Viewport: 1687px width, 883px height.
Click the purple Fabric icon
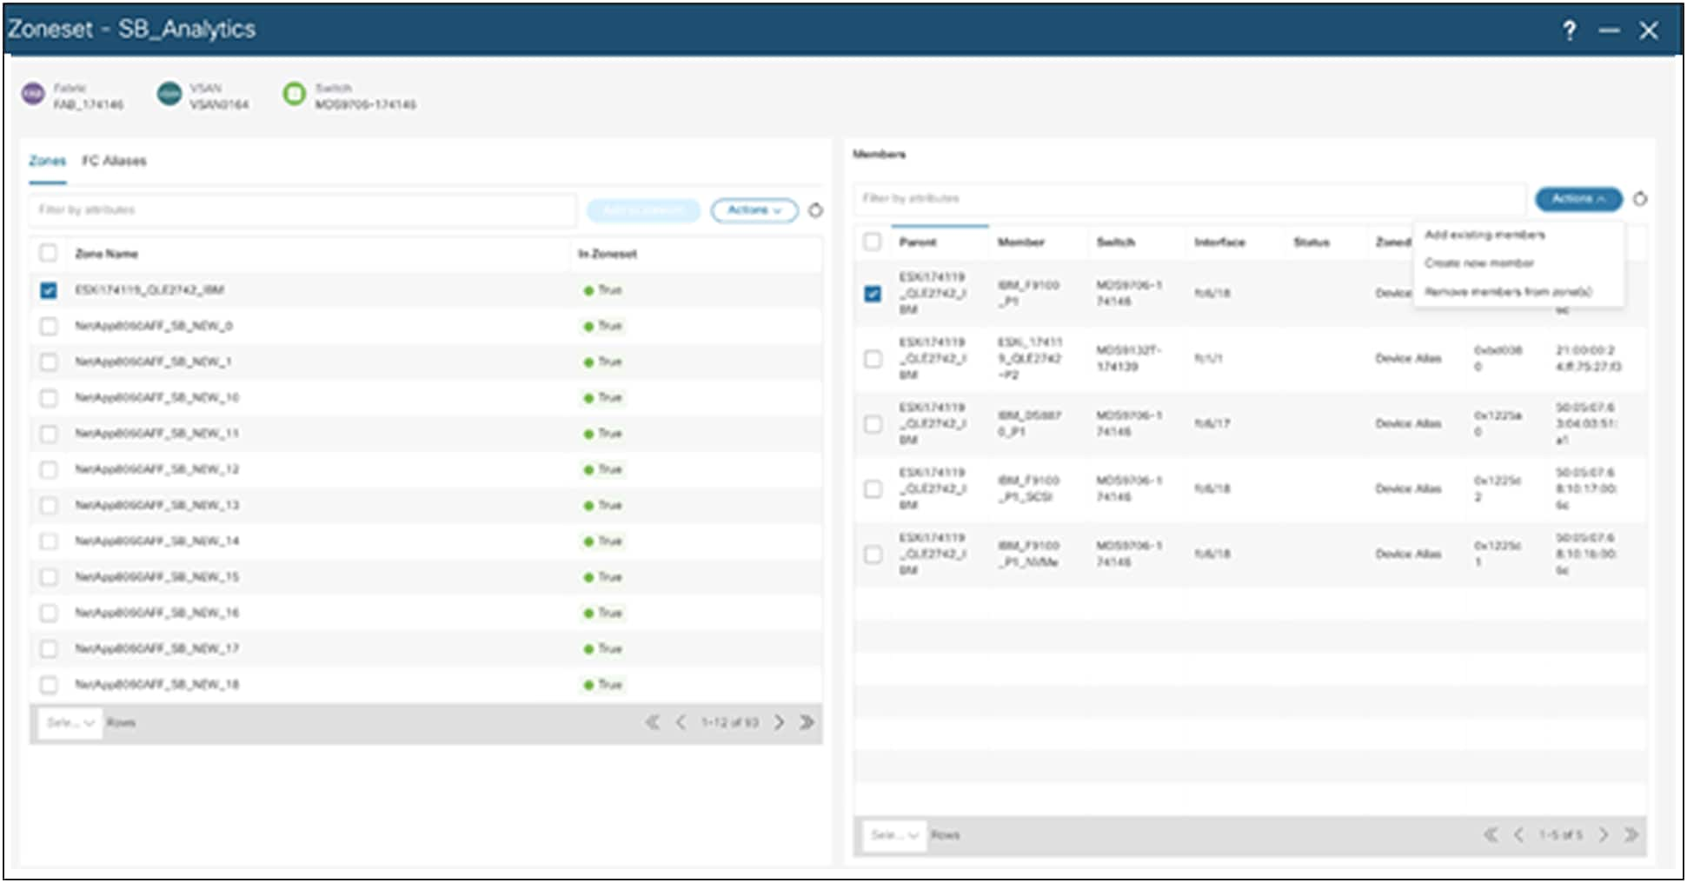[x=33, y=94]
